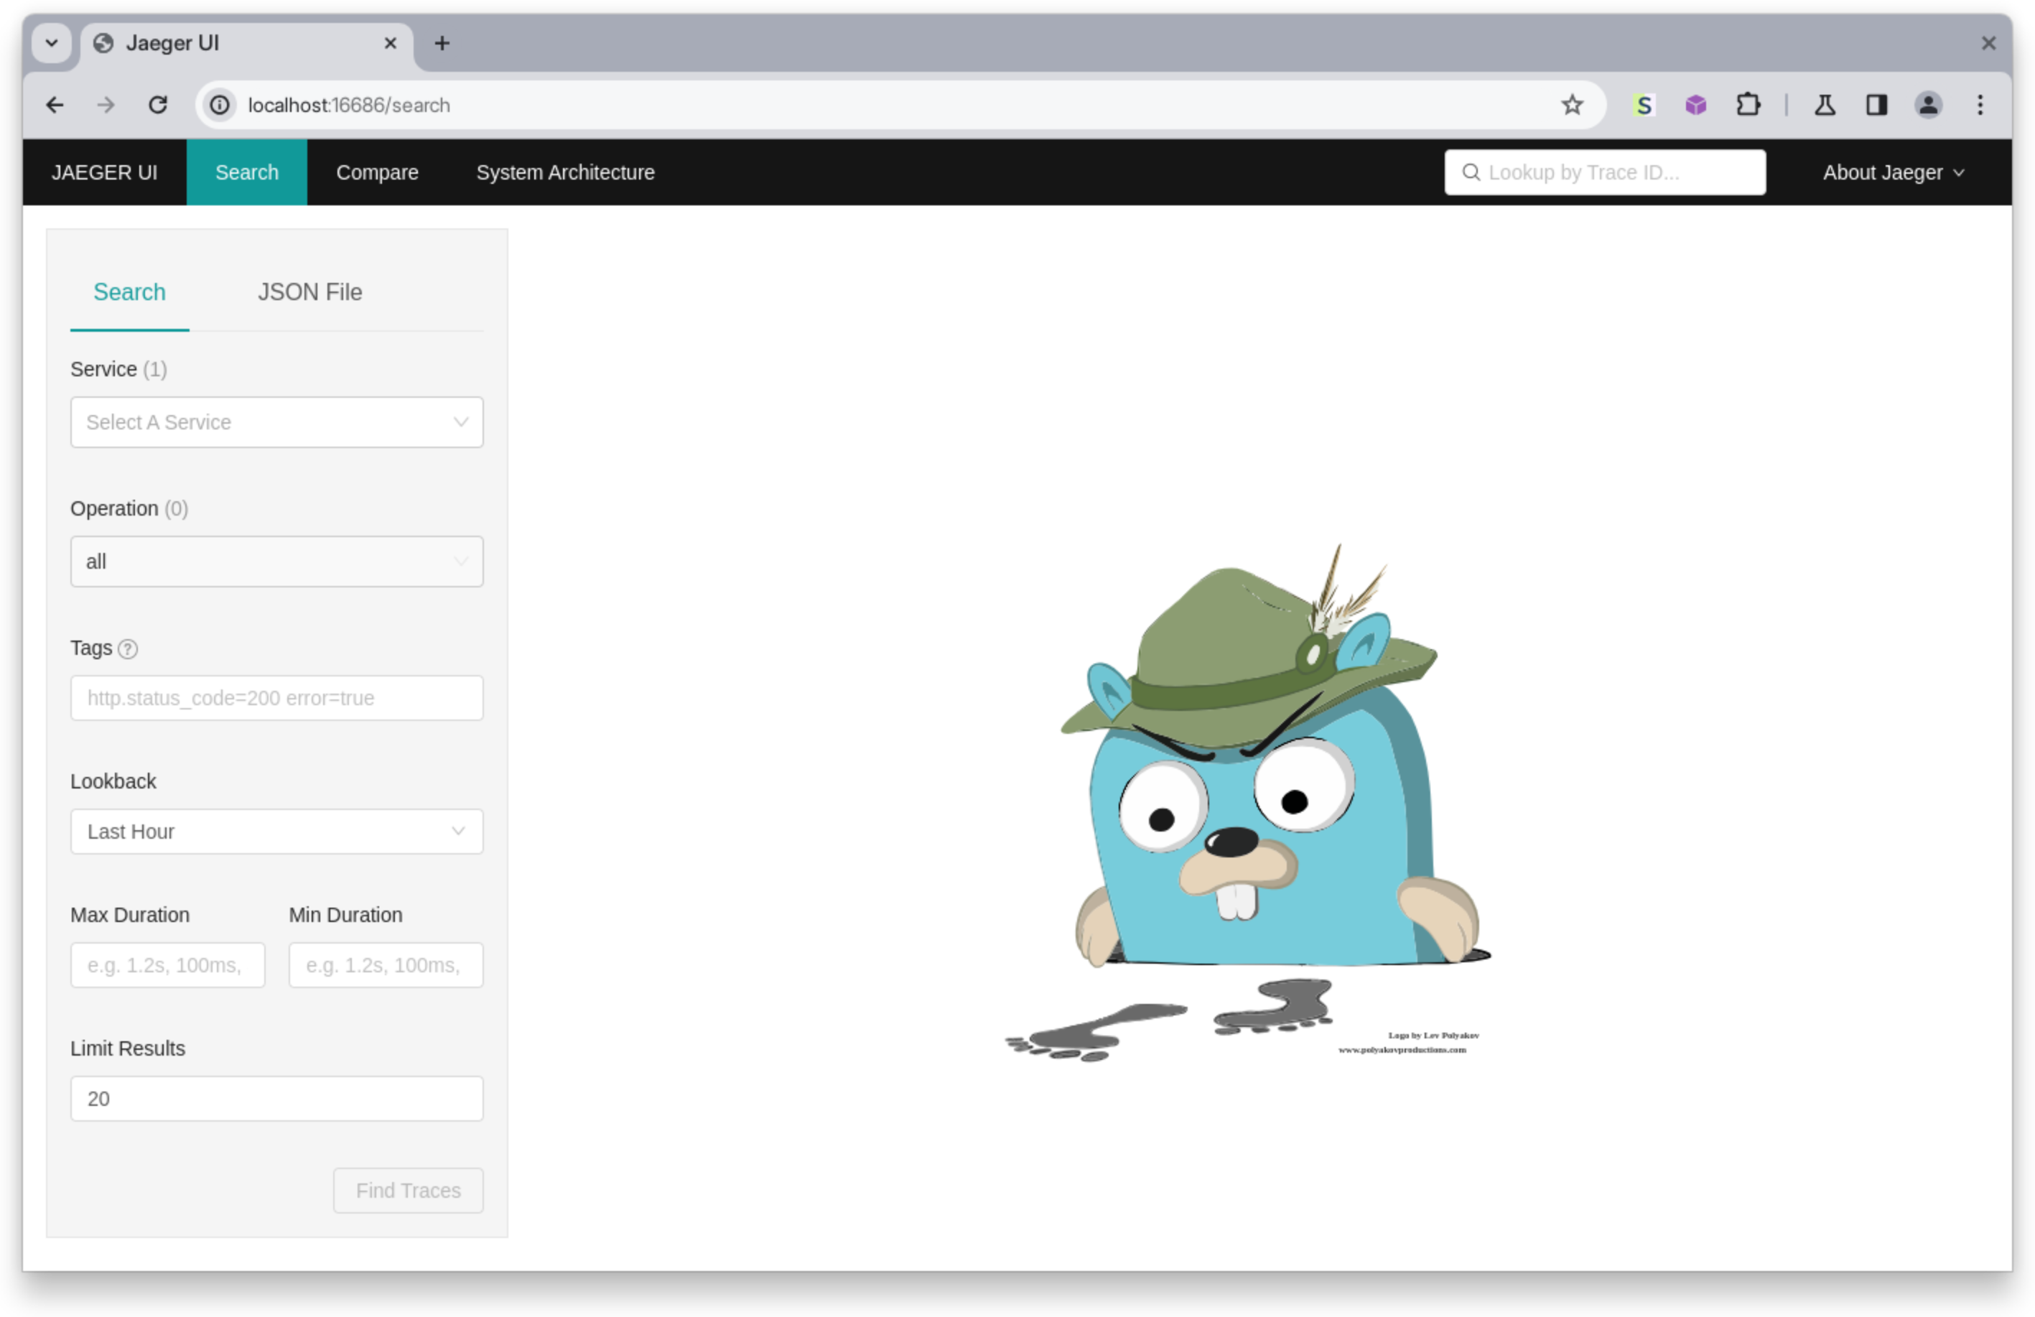This screenshot has width=2035, height=1317.
Task: Expand the About Jaeger menu
Action: (1893, 173)
